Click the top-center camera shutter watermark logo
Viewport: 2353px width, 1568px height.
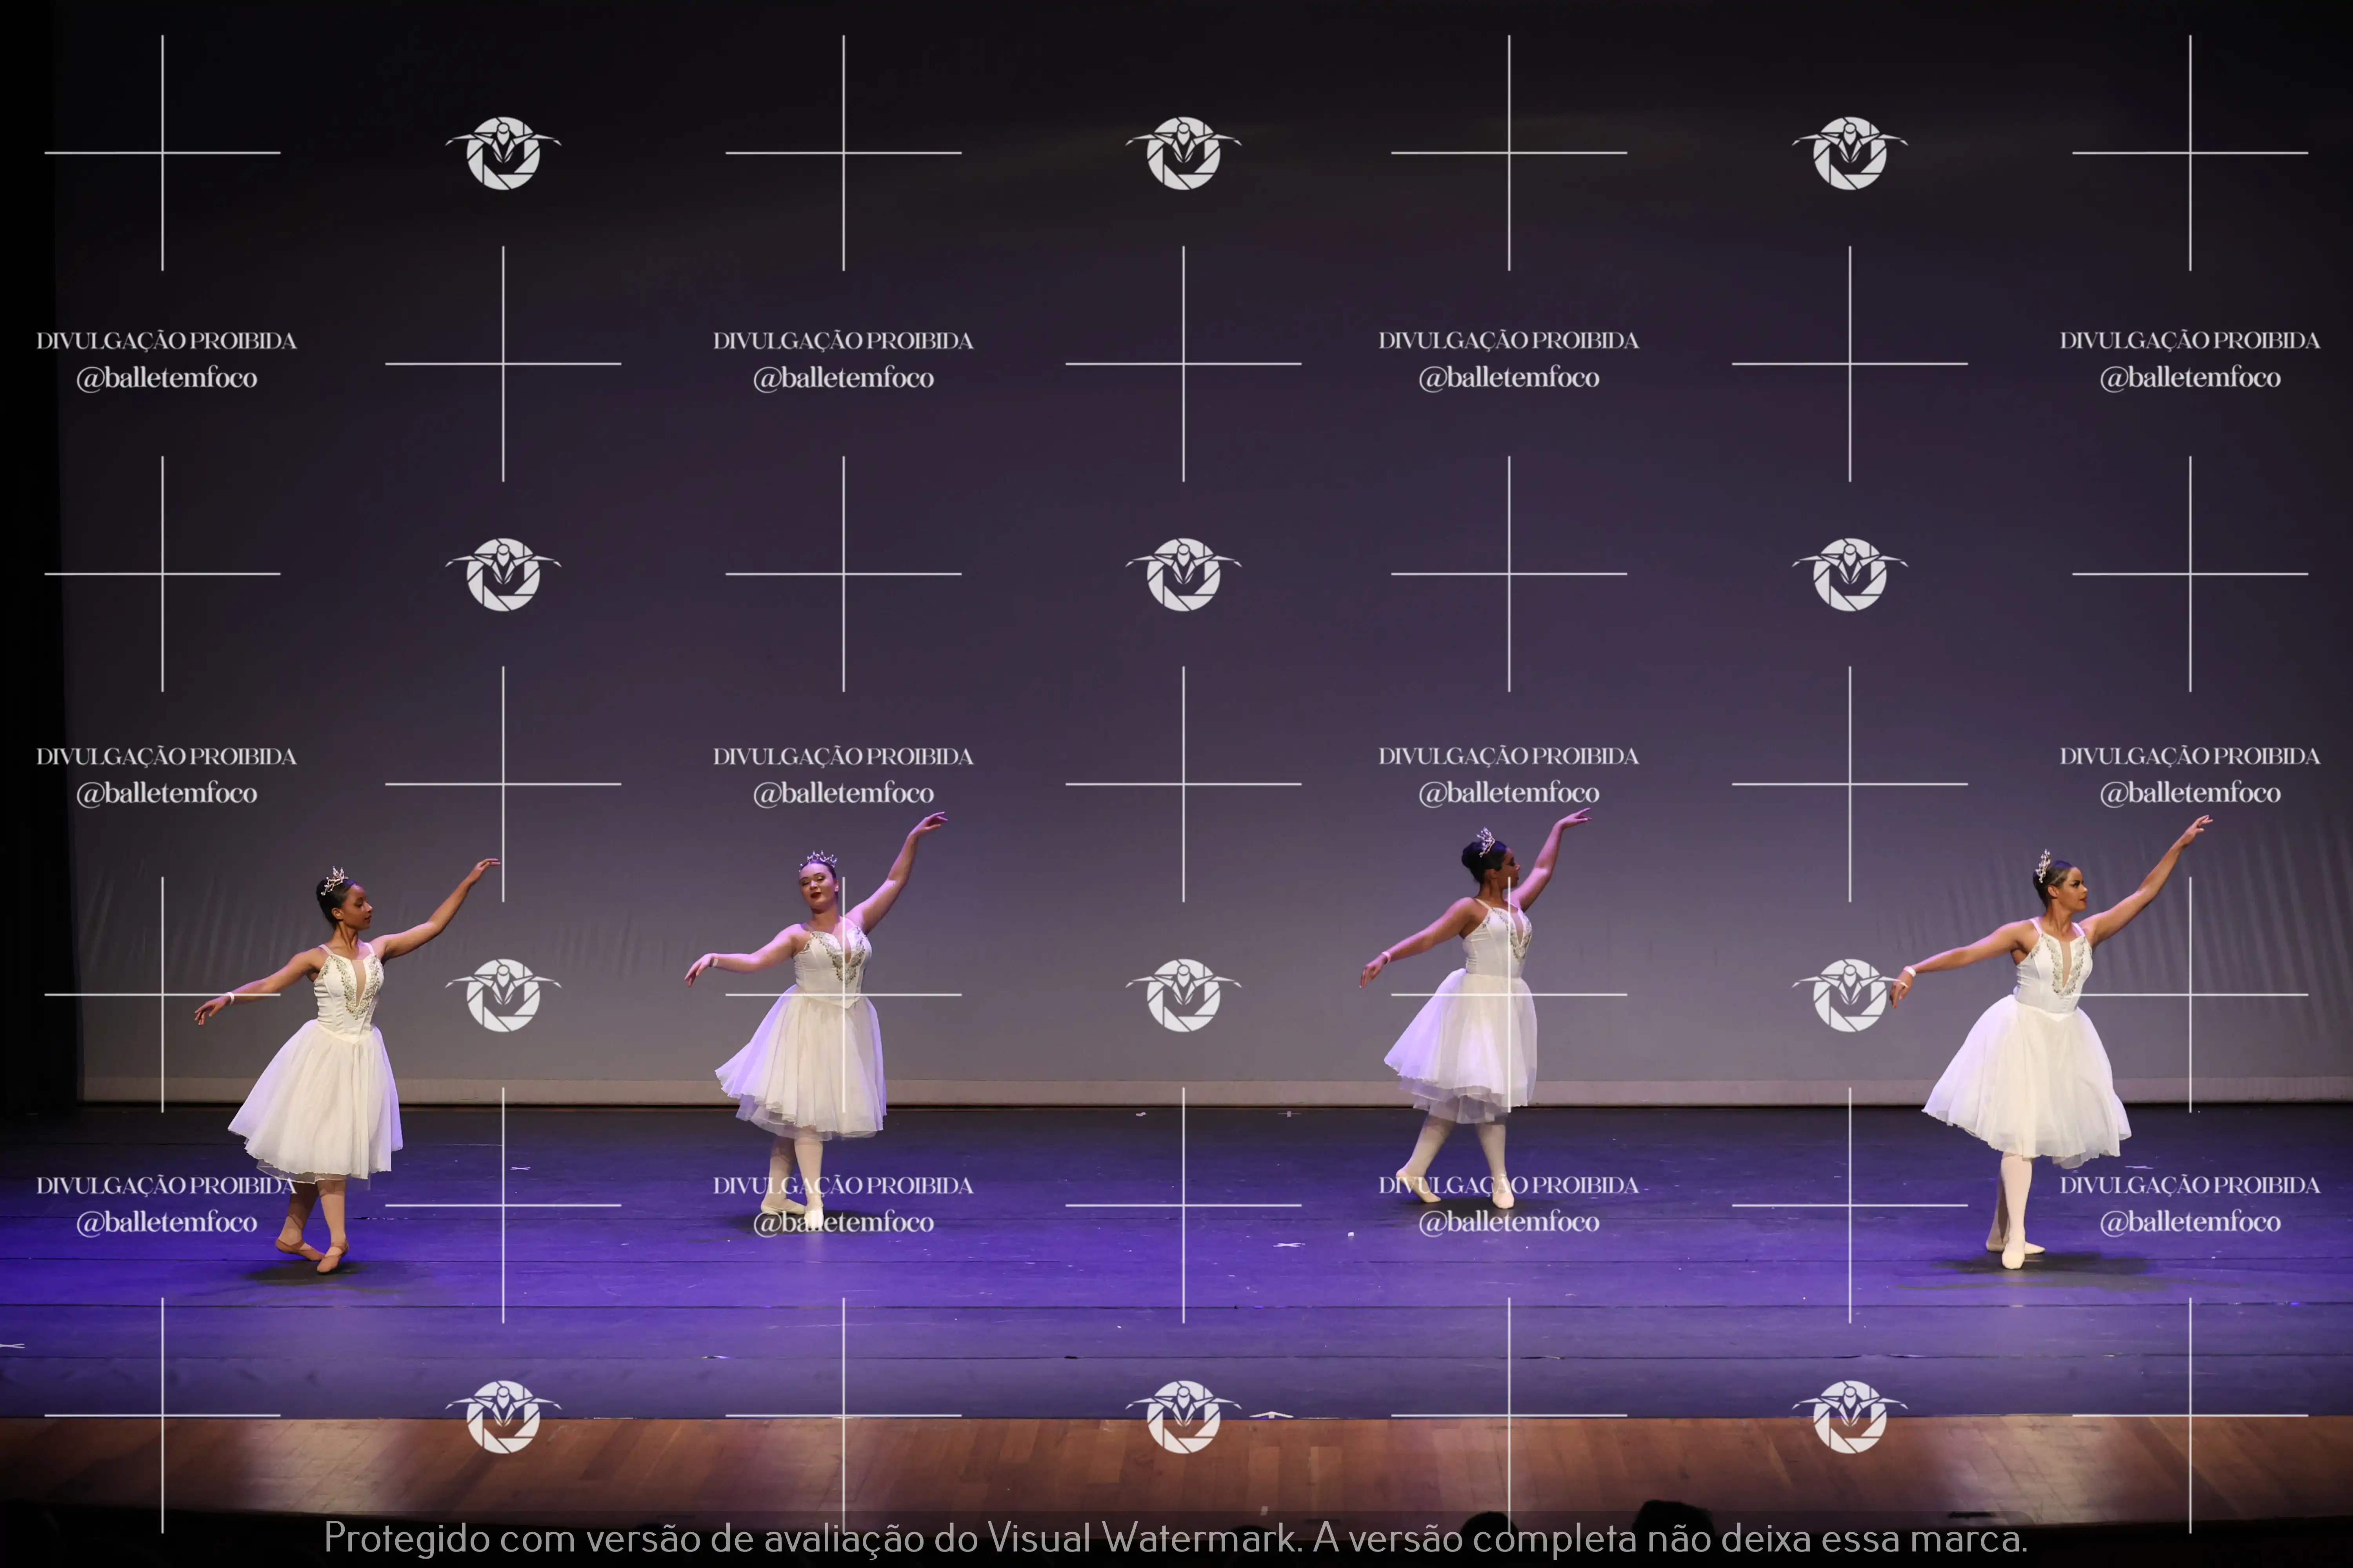pyautogui.click(x=1184, y=153)
